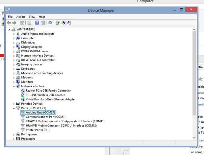The width and height of the screenshot is (204, 155).
Task: Click the Properties toolbar icon
Action: 29,23
